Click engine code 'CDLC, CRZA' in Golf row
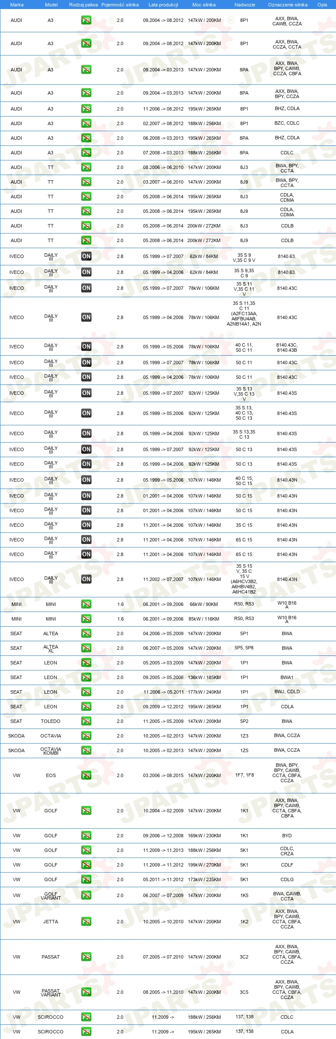Viewport: 336px width, 1039px height. 287,851
